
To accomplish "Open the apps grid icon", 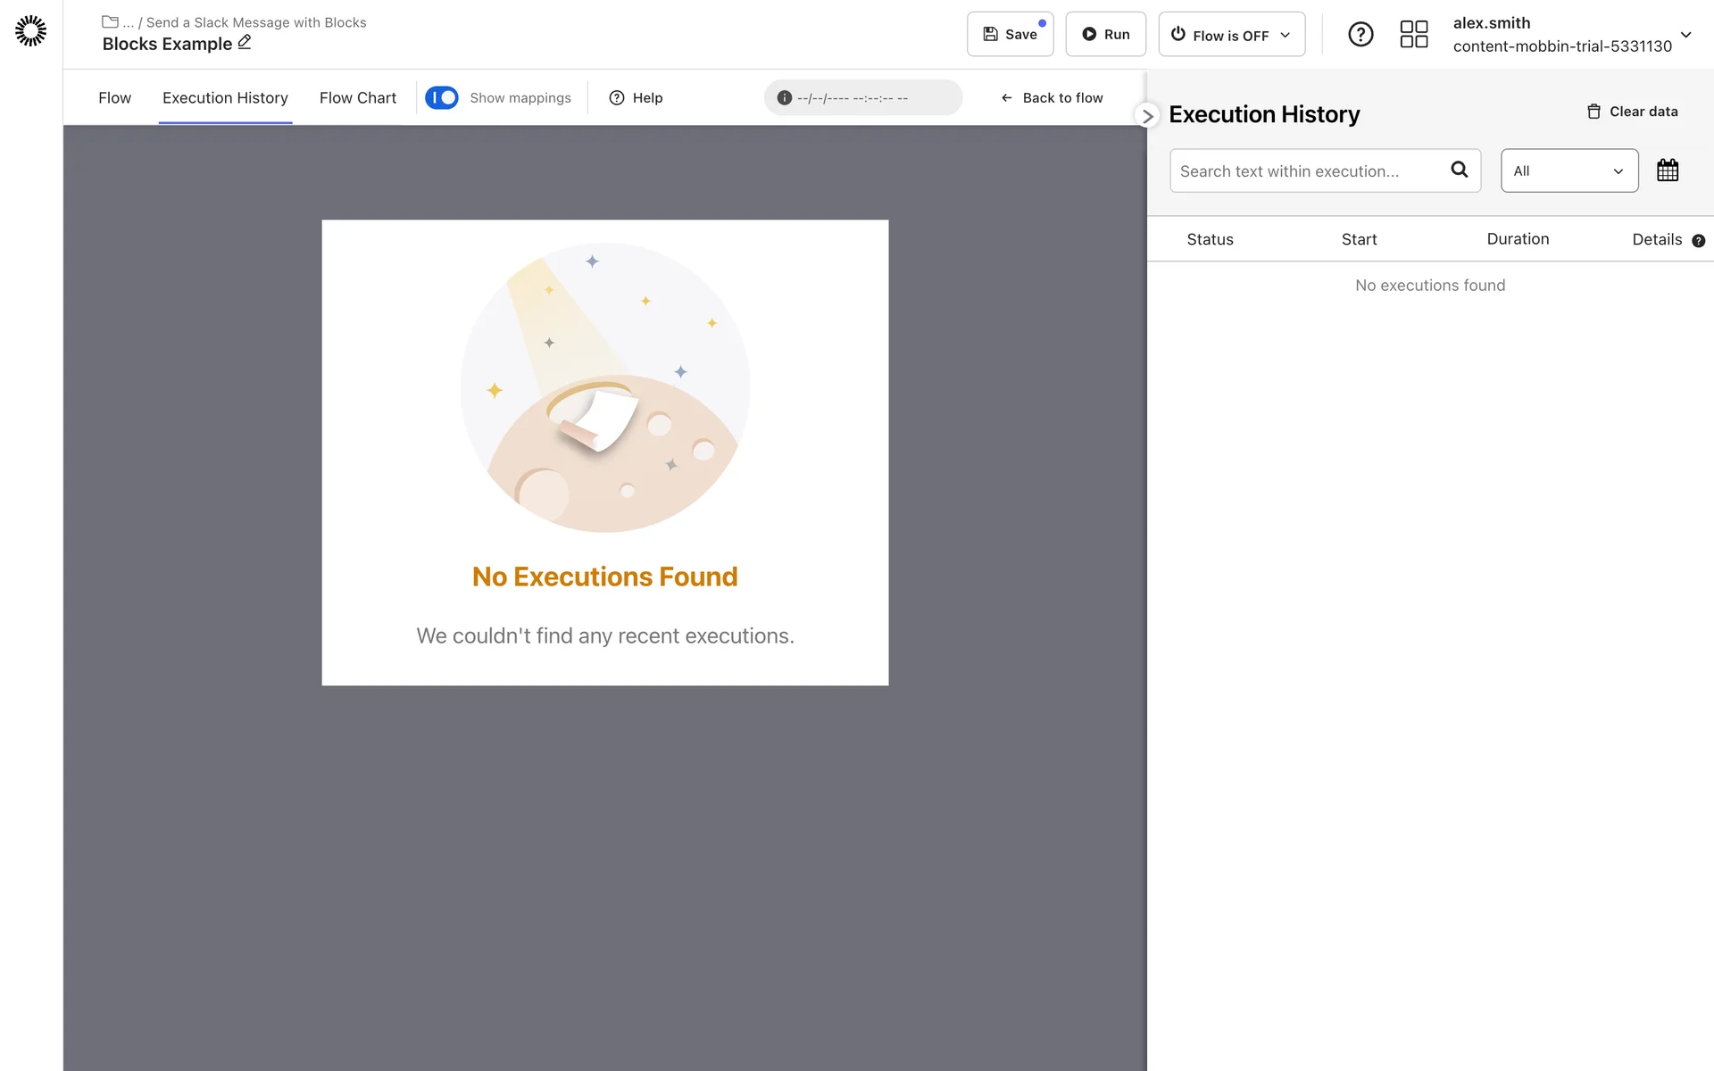I will tap(1413, 35).
